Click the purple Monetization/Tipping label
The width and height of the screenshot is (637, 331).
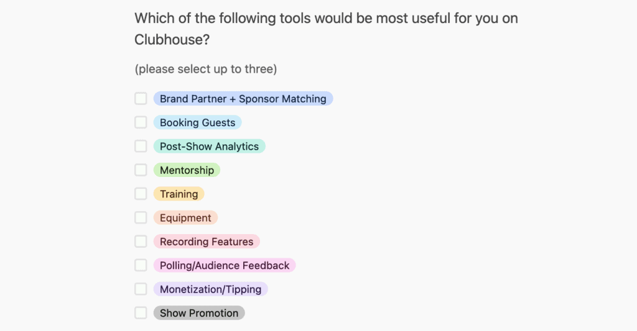(x=210, y=289)
